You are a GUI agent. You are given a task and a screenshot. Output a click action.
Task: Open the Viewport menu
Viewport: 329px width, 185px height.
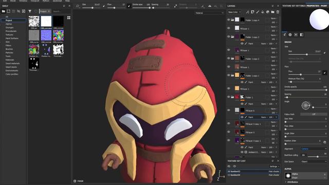(x=35, y=1)
